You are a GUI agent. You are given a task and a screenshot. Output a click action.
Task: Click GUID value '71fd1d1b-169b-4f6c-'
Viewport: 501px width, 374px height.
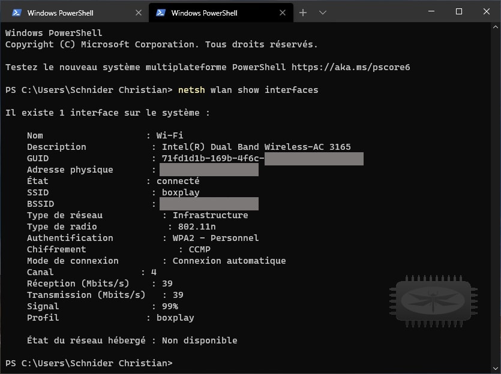[213, 159]
